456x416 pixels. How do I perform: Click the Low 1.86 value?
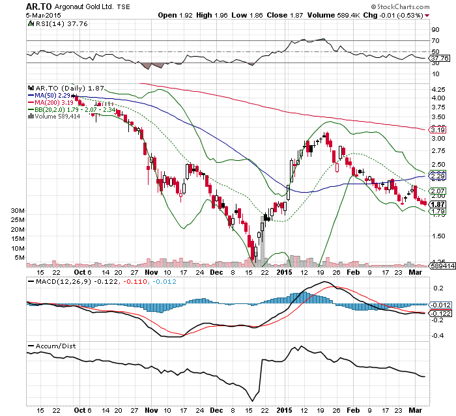247,15
